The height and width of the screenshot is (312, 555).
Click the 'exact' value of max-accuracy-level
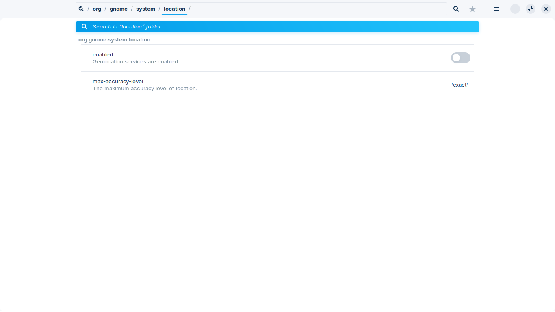pyautogui.click(x=460, y=85)
